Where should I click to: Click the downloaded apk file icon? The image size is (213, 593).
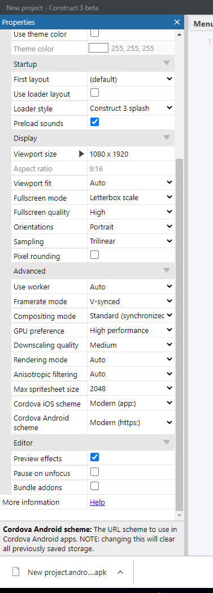click(x=16, y=572)
